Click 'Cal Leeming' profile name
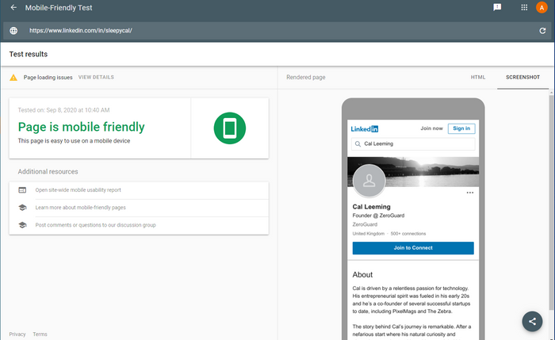The image size is (555, 340). [371, 207]
